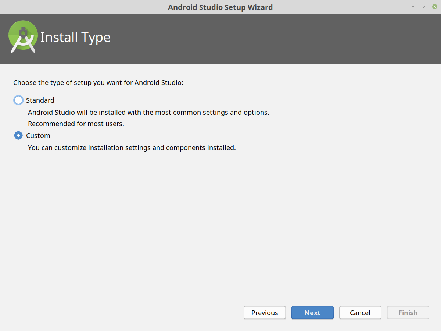Screen dimensions: 441x331
Task: Go back with the Previous button
Action: click(x=265, y=313)
